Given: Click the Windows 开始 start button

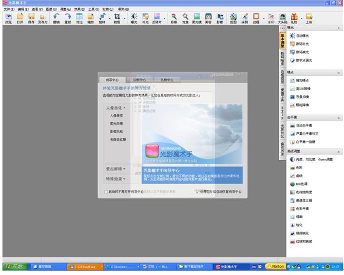Looking at the screenshot, I should [15, 267].
